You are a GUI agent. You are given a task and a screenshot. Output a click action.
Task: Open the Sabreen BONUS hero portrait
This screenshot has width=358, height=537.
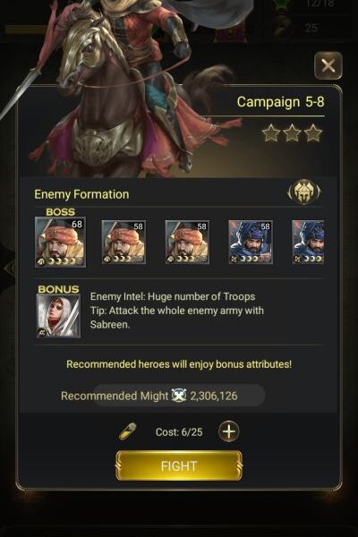[x=58, y=315]
